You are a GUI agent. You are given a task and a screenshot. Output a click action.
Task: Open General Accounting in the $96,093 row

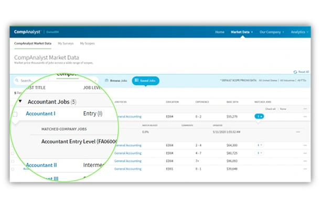(x=128, y=161)
